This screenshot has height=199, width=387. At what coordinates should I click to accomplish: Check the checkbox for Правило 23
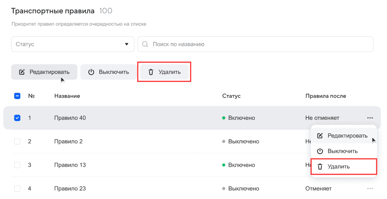coord(17,188)
